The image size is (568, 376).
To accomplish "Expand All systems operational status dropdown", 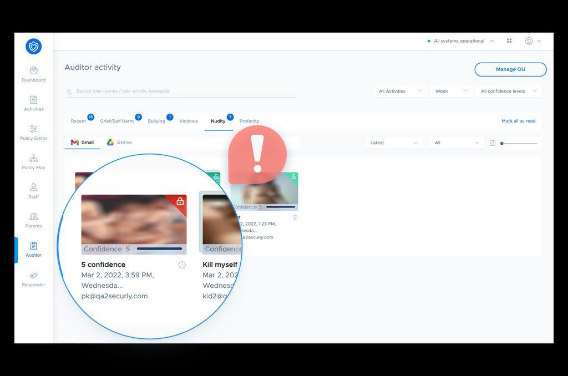I will pyautogui.click(x=492, y=41).
